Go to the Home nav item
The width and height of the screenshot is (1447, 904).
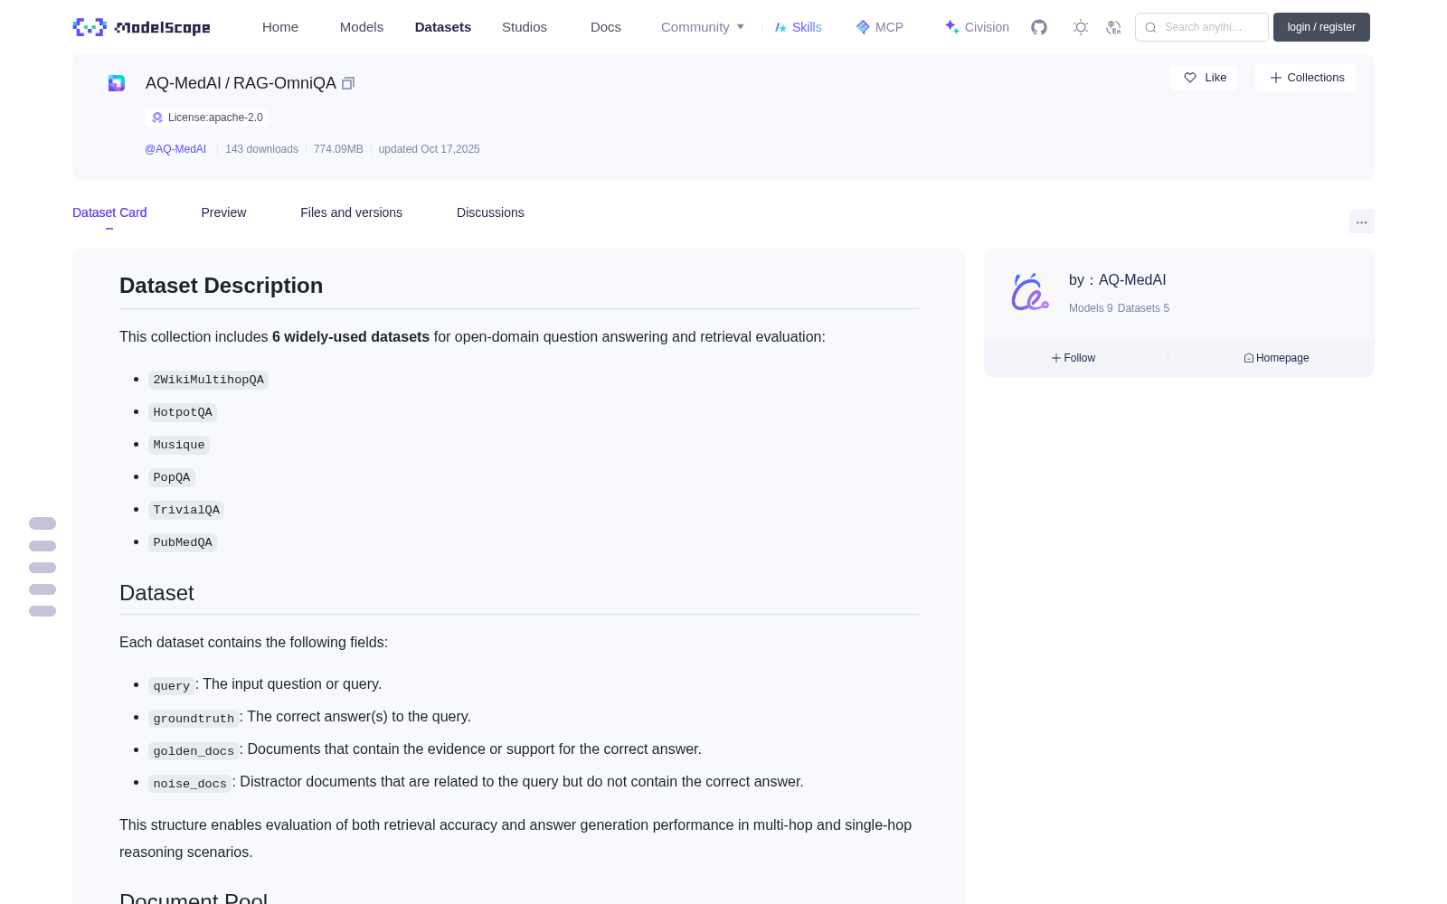(x=280, y=27)
